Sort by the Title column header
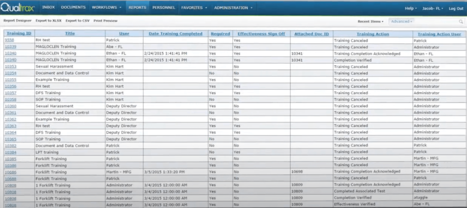Viewport: 467px width, 208px height. (70, 34)
